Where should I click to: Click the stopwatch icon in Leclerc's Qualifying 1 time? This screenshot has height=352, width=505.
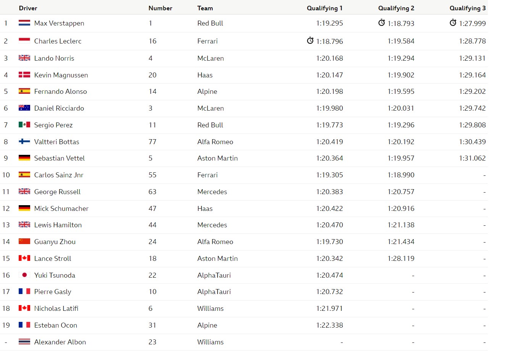point(310,40)
